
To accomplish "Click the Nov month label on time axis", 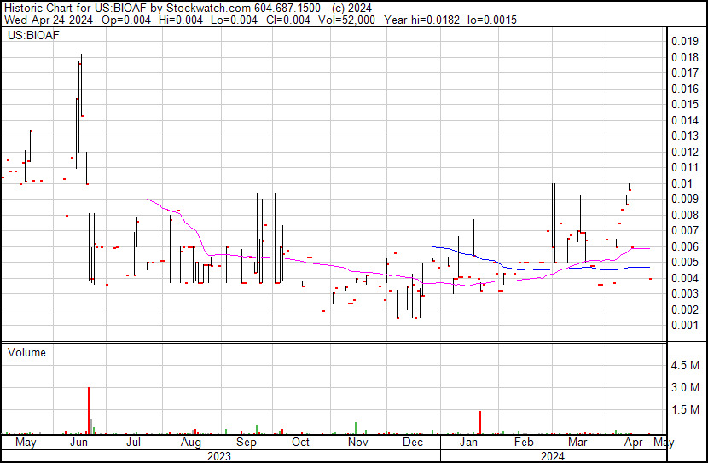I will (358, 442).
